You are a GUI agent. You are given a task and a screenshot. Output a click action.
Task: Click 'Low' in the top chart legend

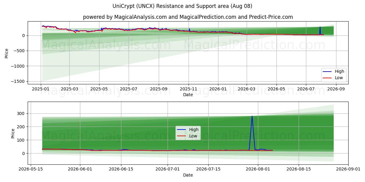point(339,78)
